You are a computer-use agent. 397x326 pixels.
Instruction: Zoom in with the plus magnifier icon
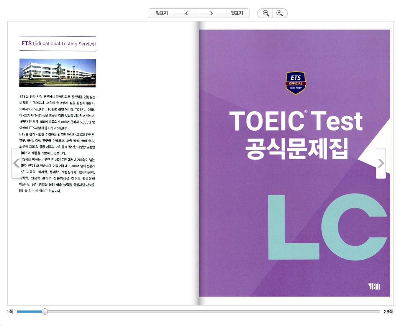(280, 13)
